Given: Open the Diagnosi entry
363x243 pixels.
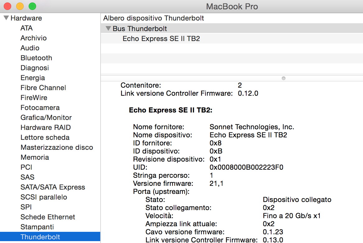Looking at the screenshot, I should click(35, 68).
